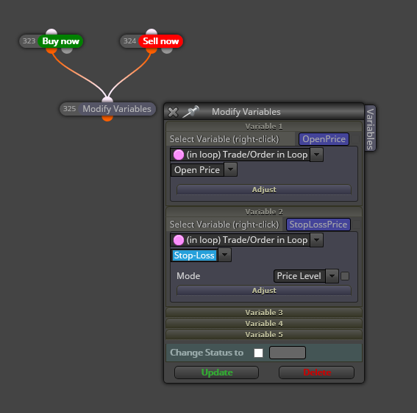Open the Open Price dropdown
The image size is (417, 413).
230,170
